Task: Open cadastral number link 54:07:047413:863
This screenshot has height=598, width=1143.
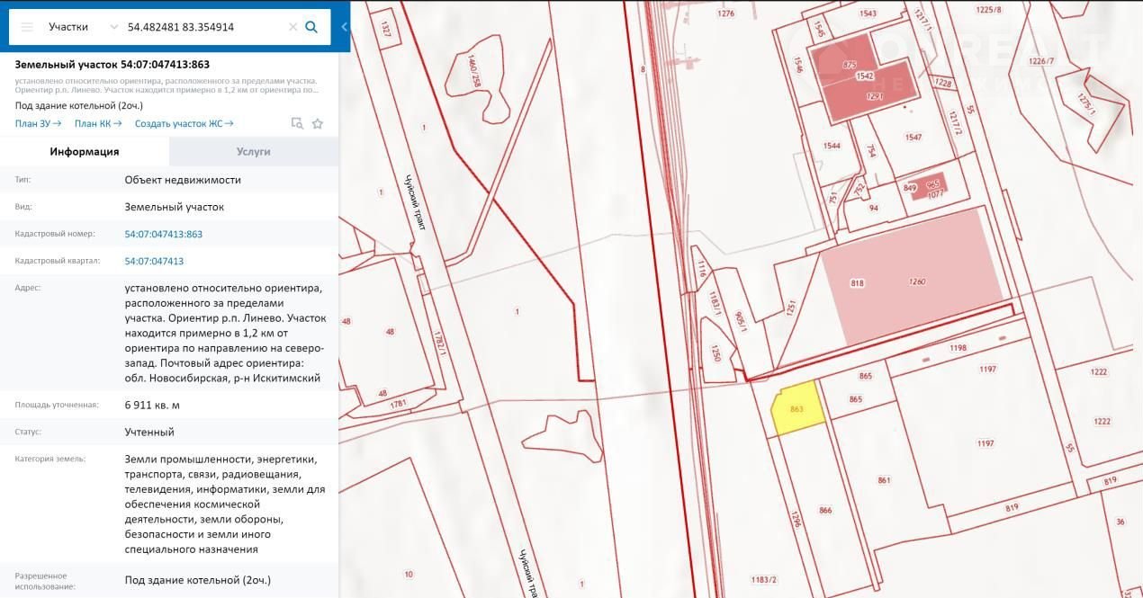Action: coord(163,234)
